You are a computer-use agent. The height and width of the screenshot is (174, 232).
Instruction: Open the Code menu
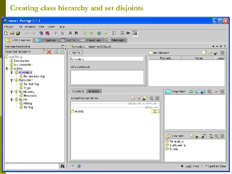pos(51,27)
